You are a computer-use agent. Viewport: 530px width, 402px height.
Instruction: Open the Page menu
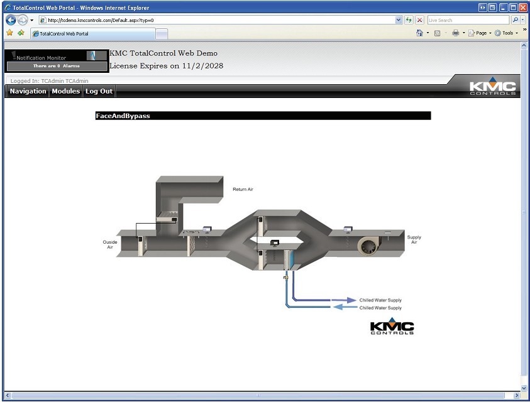click(480, 33)
